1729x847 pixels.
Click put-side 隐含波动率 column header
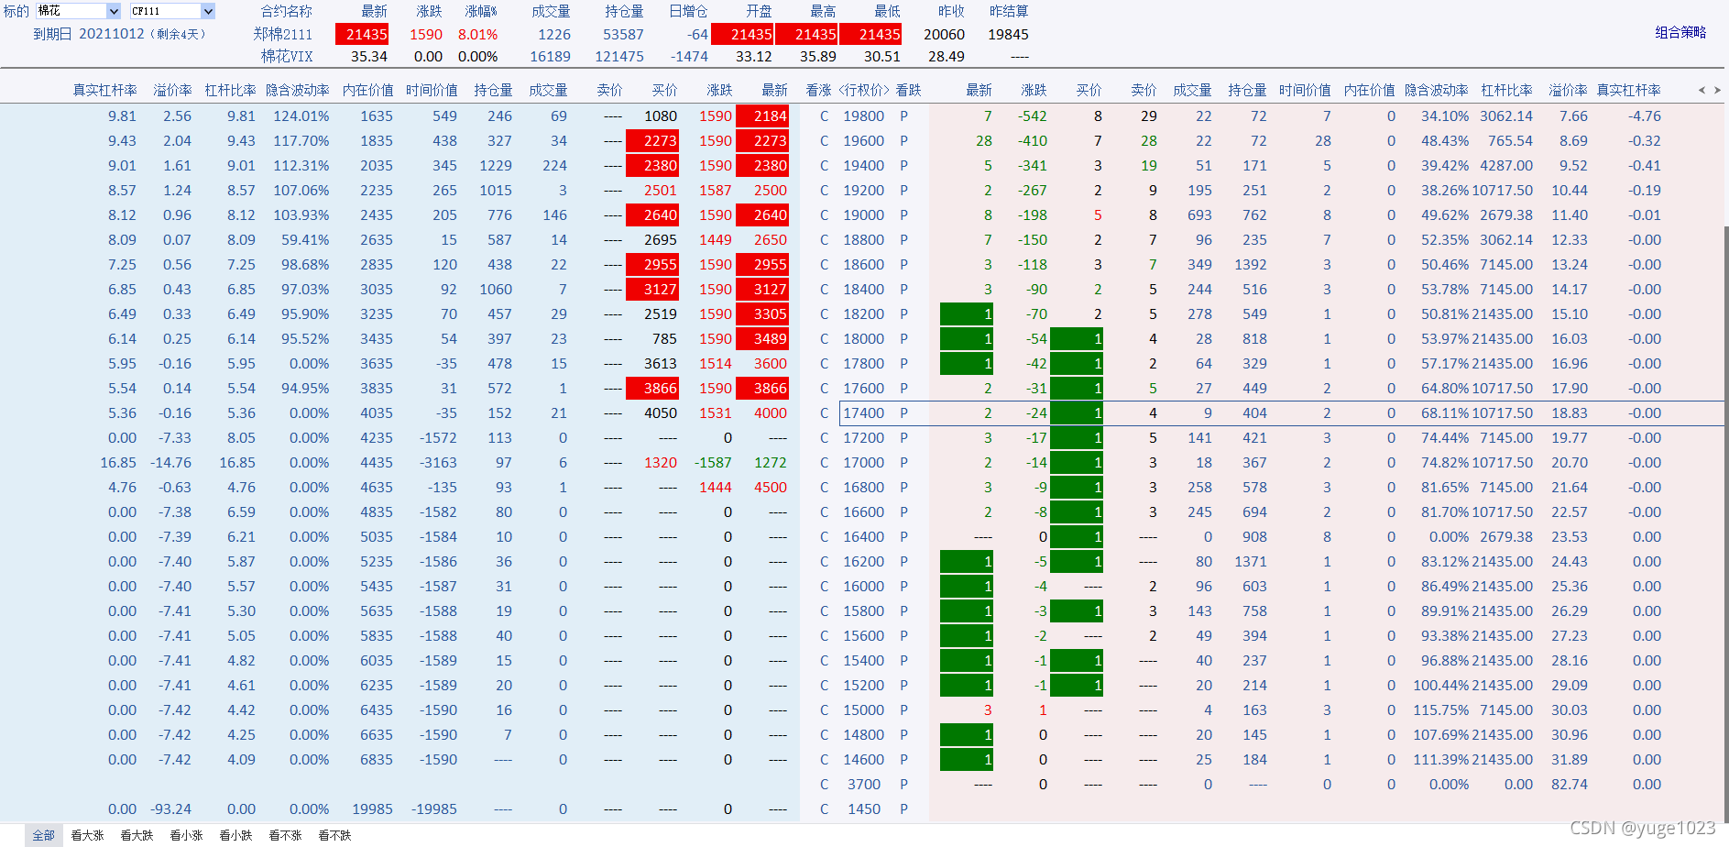coord(1437,90)
